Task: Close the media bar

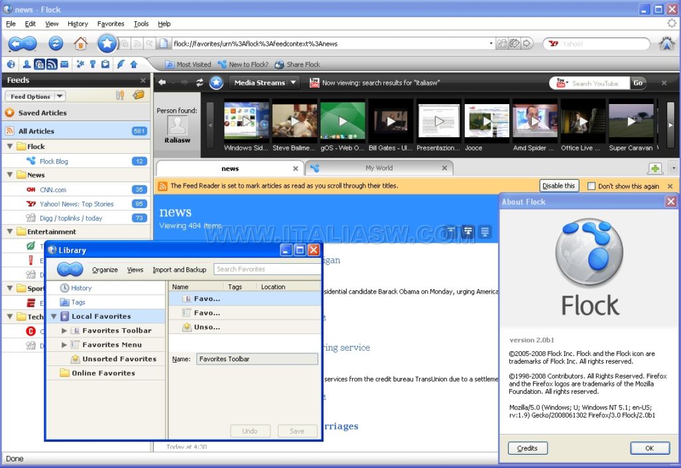Action: [x=664, y=82]
